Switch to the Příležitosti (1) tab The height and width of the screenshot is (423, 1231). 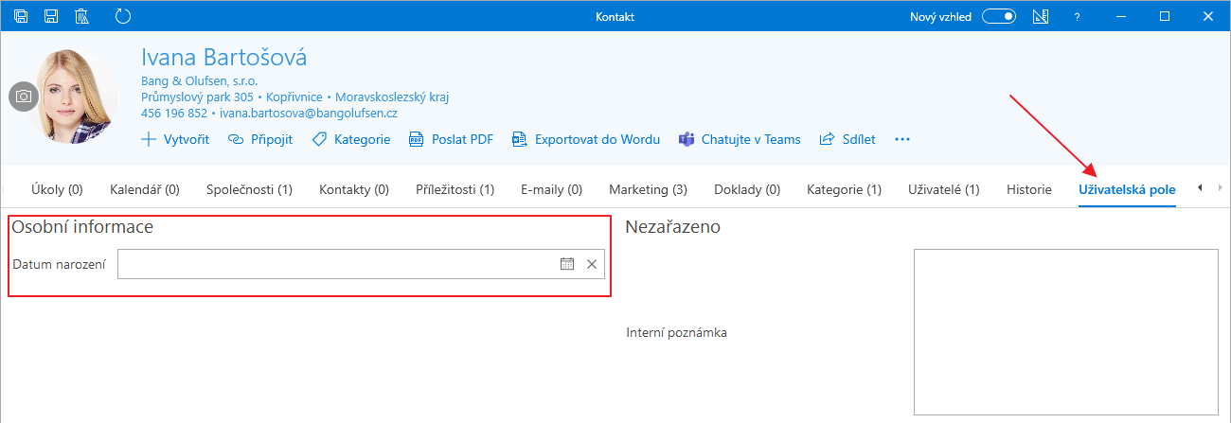455,189
